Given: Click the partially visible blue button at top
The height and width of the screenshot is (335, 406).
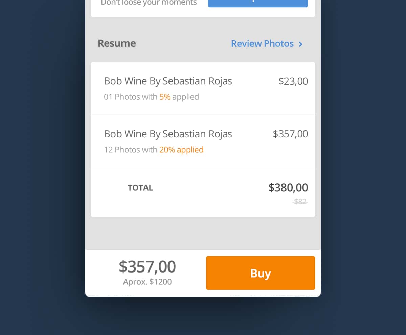Looking at the screenshot, I should tap(258, 3).
